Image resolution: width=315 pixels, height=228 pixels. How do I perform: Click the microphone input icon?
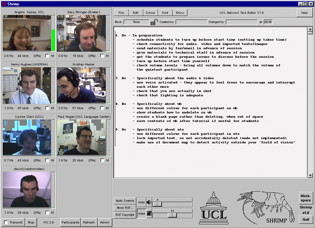coord(149,213)
